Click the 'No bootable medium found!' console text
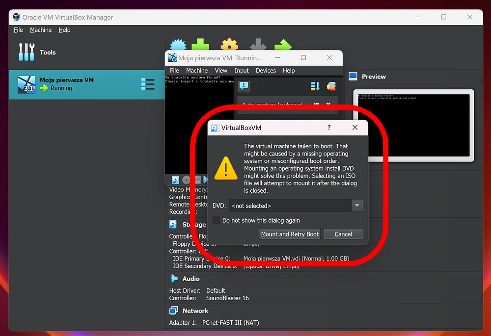Image resolution: width=491 pixels, height=336 pixels. tap(192, 78)
